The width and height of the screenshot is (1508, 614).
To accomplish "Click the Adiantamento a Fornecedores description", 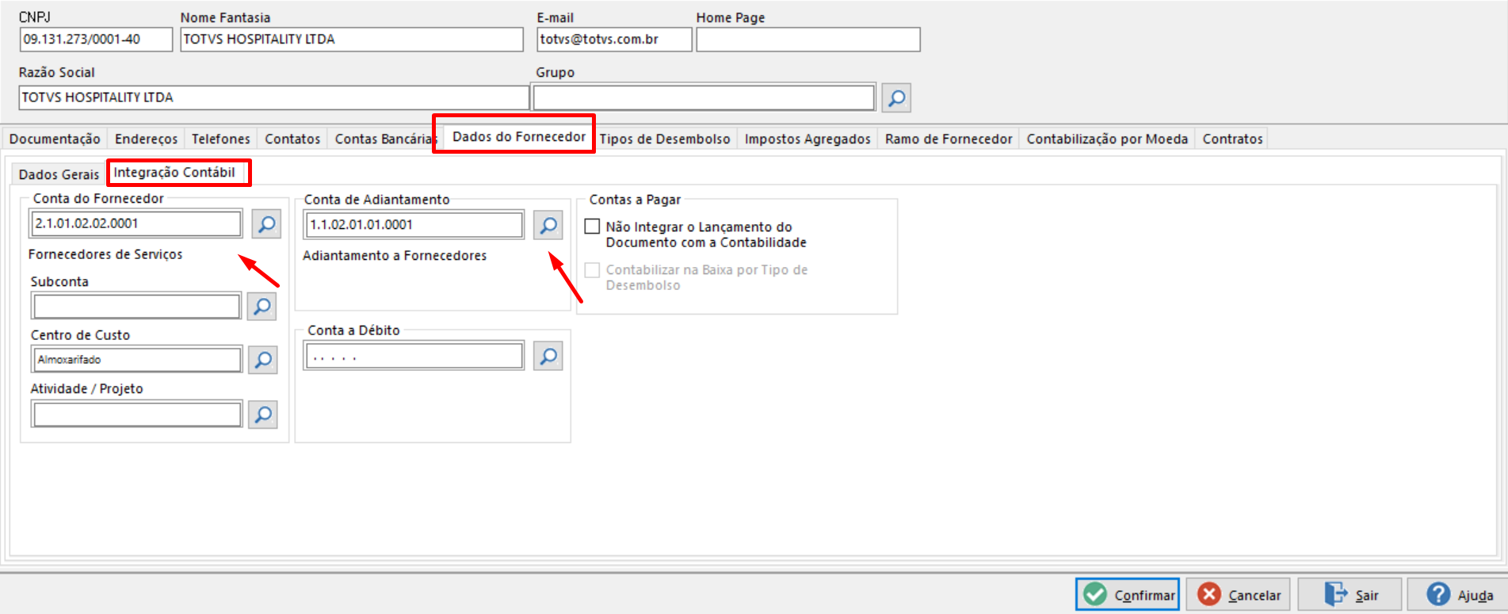I will click(x=395, y=256).
